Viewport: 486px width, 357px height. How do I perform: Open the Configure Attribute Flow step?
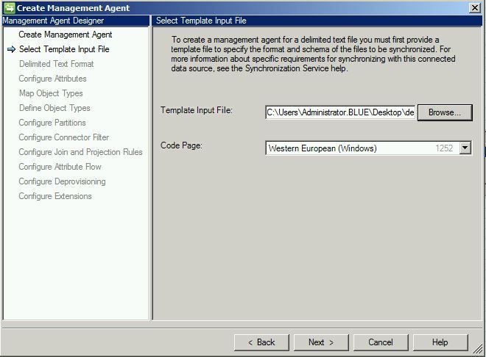pos(60,167)
